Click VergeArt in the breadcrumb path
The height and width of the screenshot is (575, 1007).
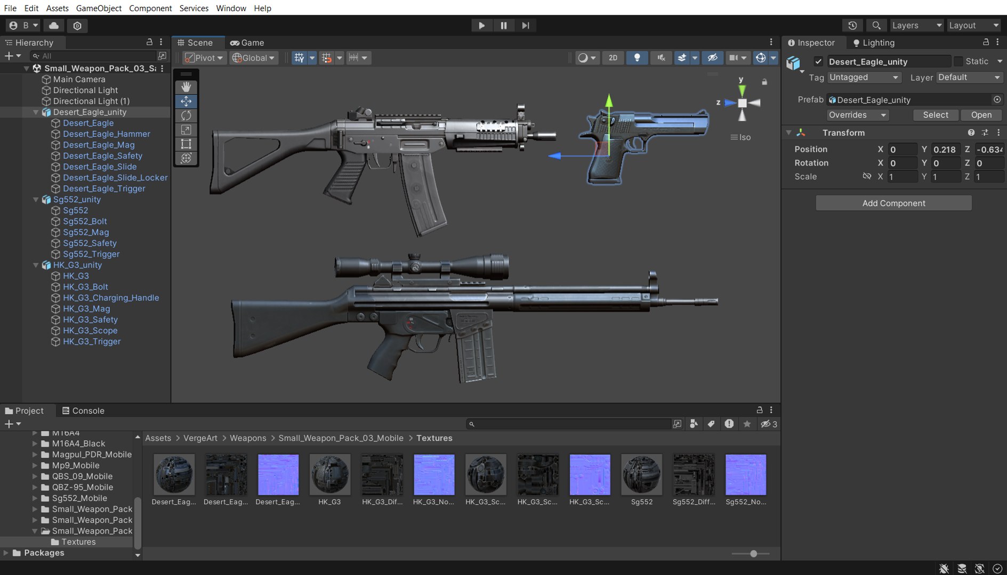200,438
